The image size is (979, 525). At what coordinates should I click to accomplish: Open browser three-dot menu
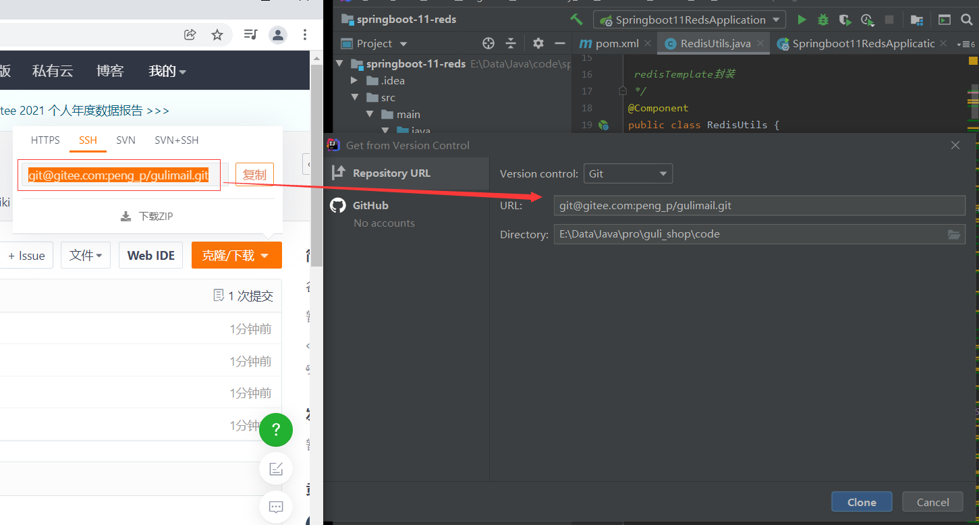[x=305, y=34]
